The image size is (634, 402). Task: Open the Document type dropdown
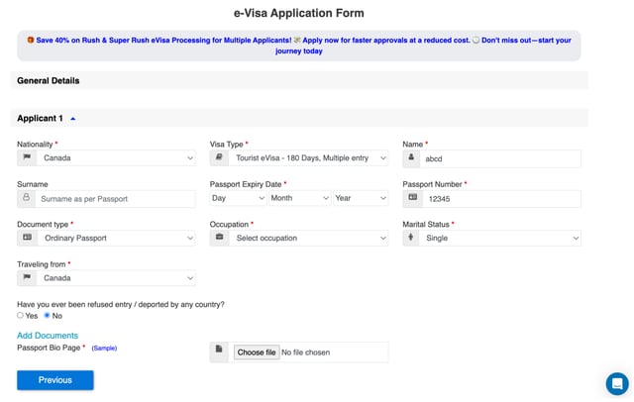117,238
